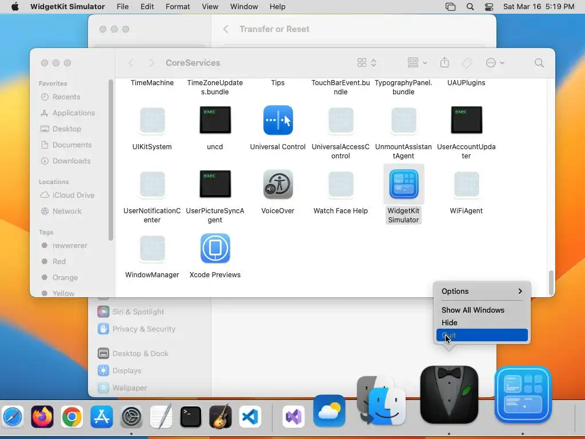
Task: Click the Share button in Finder toolbar
Action: click(444, 62)
